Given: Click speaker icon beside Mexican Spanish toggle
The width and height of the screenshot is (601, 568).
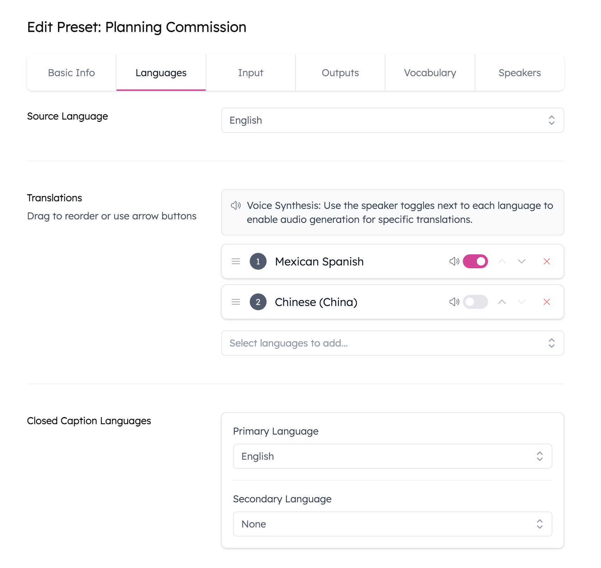Looking at the screenshot, I should [454, 261].
